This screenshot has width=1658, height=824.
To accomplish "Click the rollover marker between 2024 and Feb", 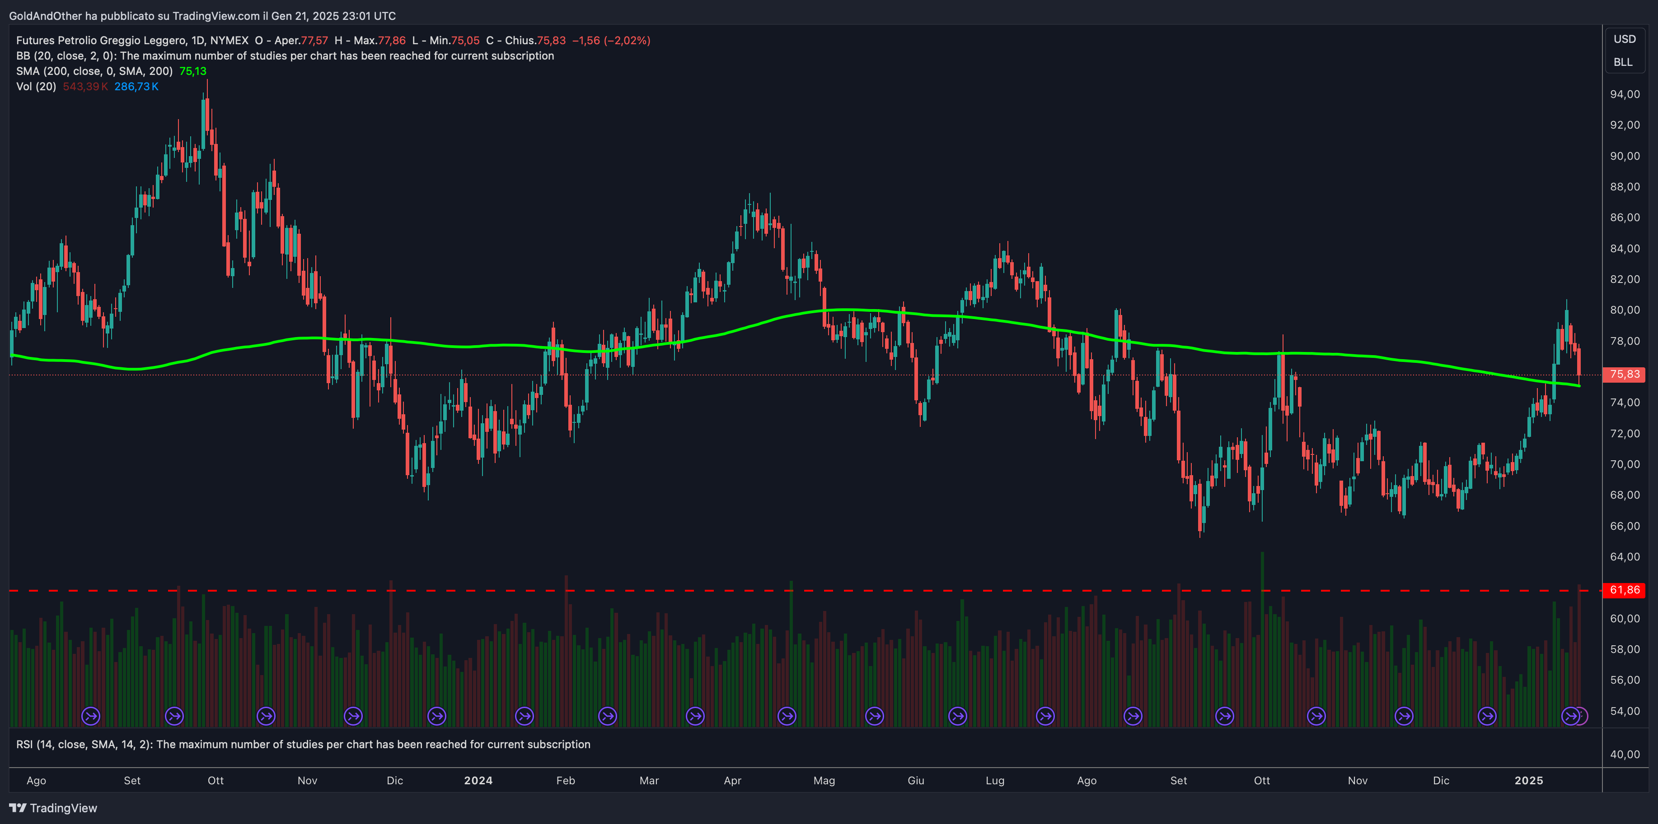I will pos(525,715).
